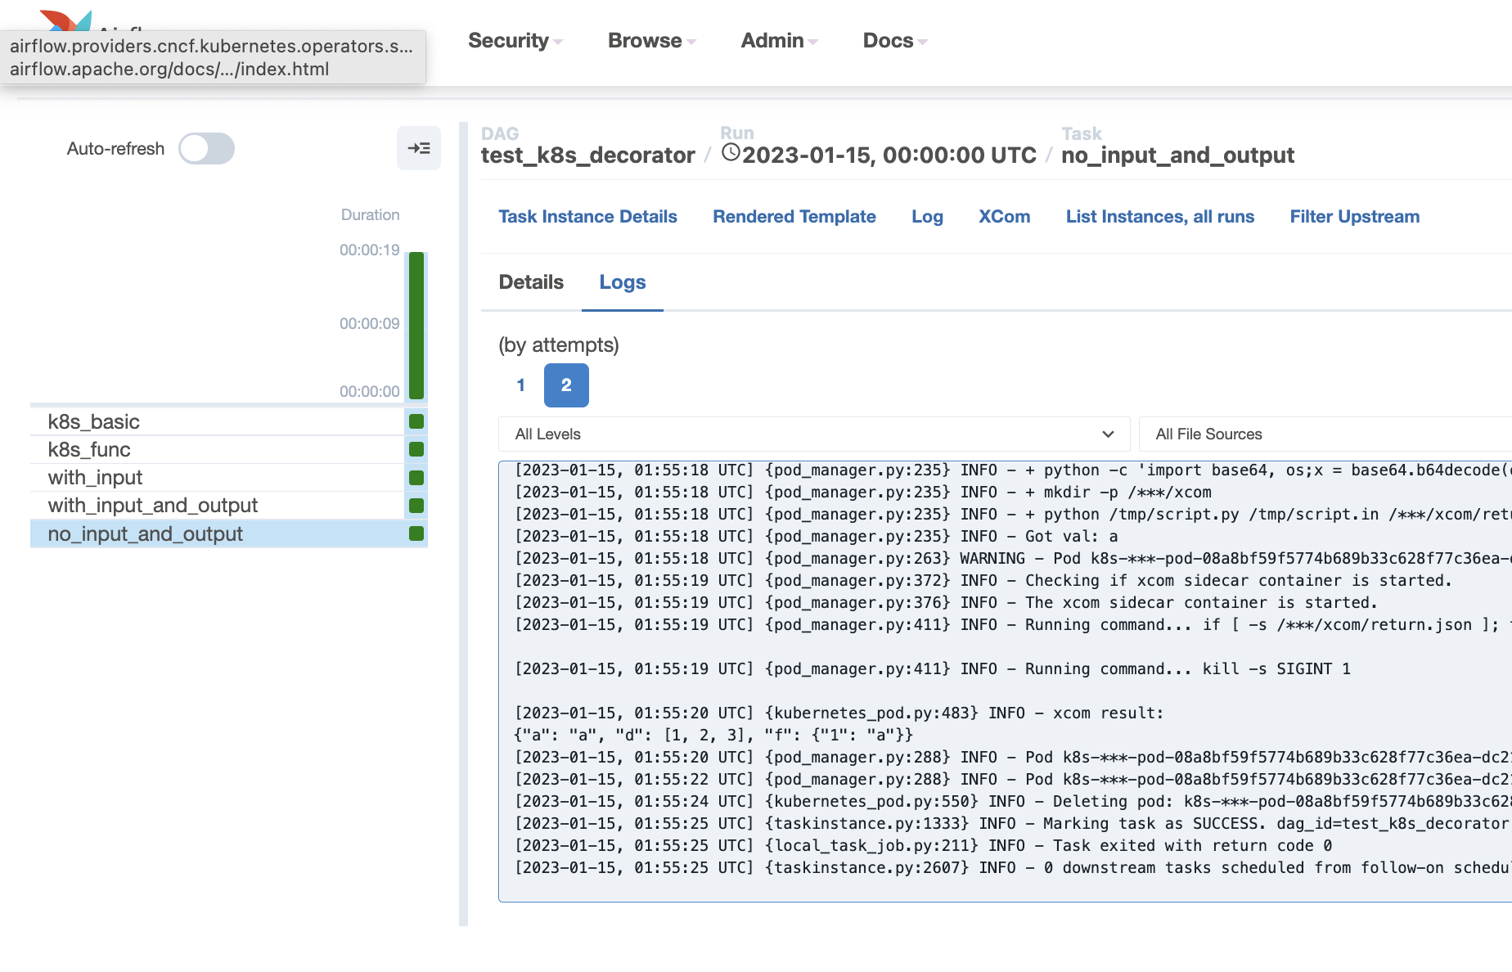The height and width of the screenshot is (972, 1512).
Task: Click 'Marking task as SUCCESS' log line
Action: (1013, 823)
